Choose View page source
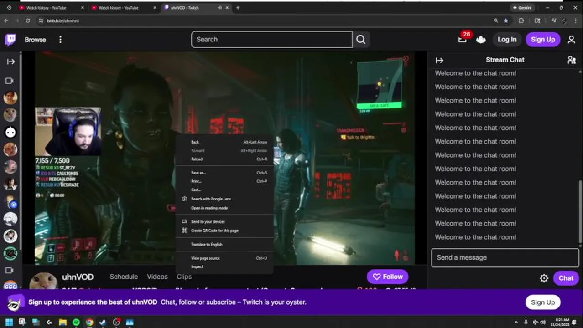 [224, 258]
